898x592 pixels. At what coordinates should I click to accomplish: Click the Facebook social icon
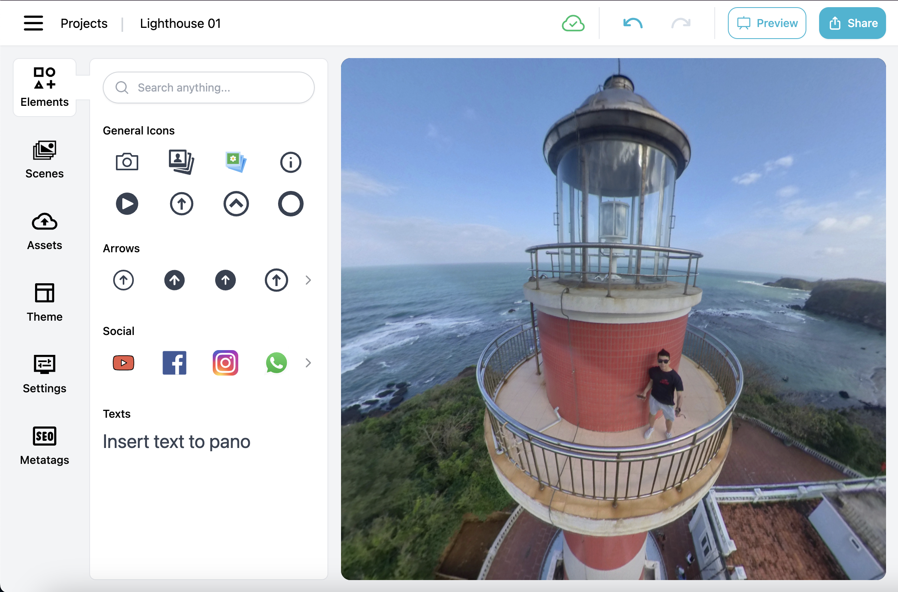[174, 362]
